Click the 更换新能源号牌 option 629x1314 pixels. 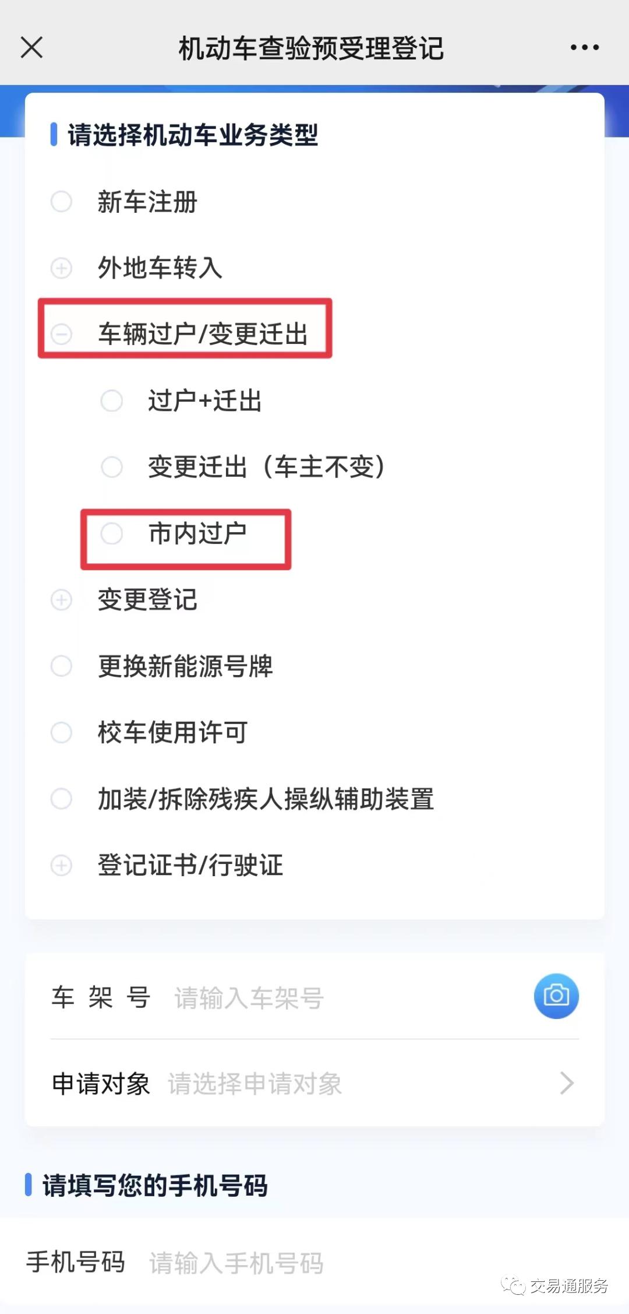[x=61, y=666]
